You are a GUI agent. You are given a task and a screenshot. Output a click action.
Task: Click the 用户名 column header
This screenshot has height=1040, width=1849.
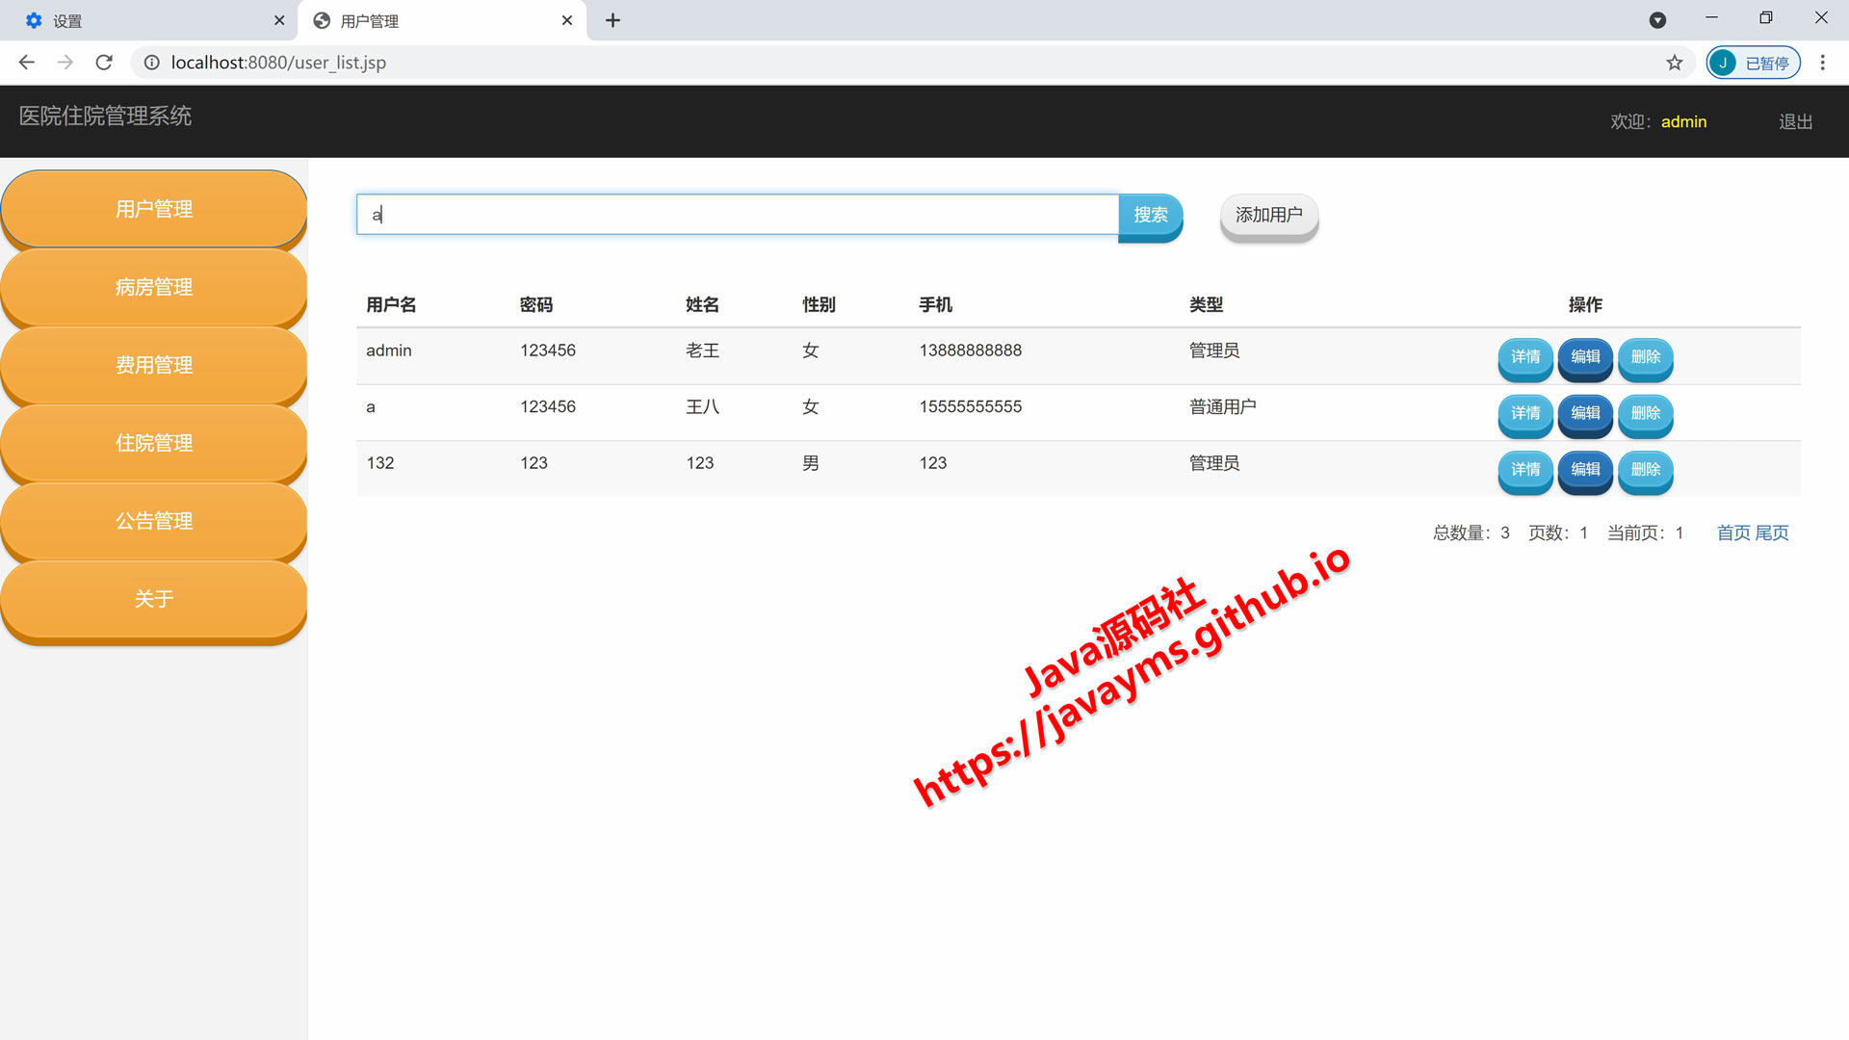coord(391,304)
